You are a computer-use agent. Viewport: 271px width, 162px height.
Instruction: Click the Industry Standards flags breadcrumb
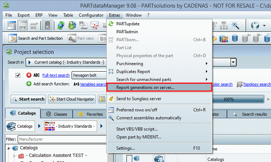[70, 126]
